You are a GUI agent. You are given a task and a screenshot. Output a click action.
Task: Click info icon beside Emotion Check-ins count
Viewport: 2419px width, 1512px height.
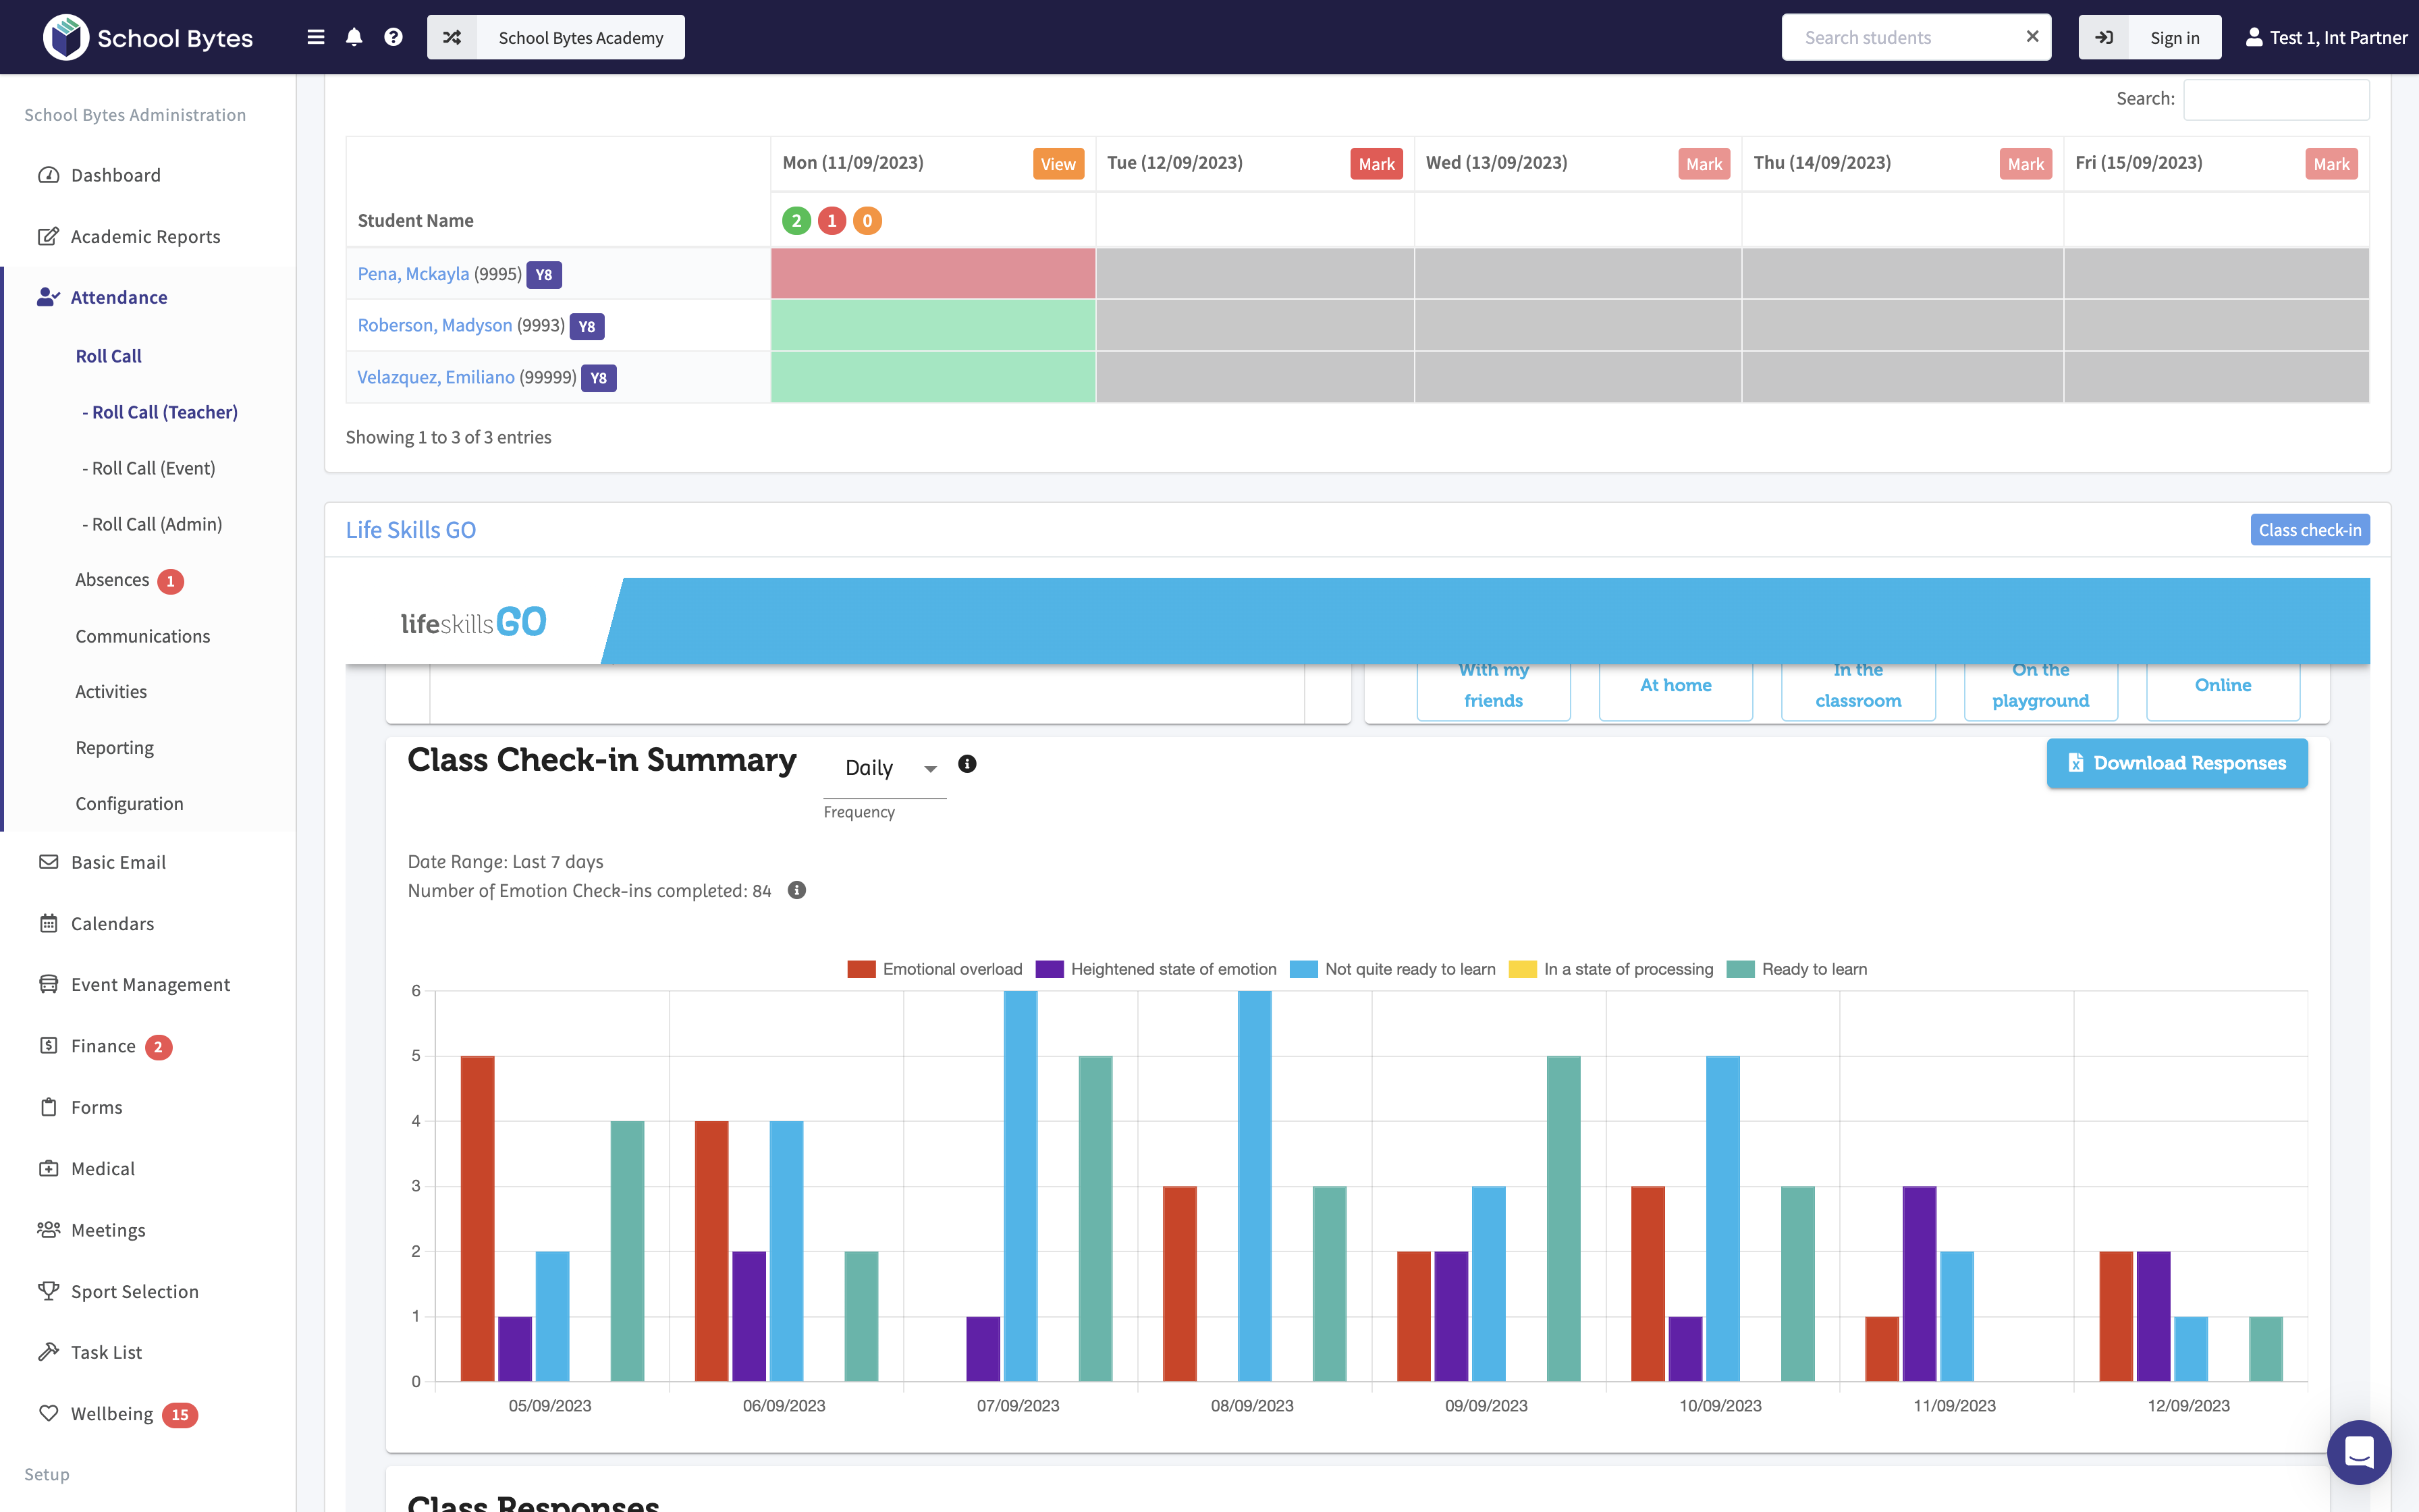click(x=796, y=890)
